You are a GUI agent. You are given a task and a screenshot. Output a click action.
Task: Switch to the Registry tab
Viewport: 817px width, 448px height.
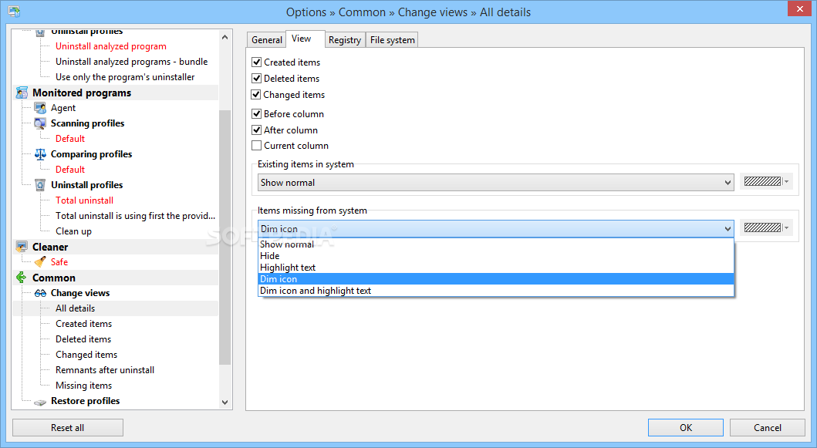(345, 40)
